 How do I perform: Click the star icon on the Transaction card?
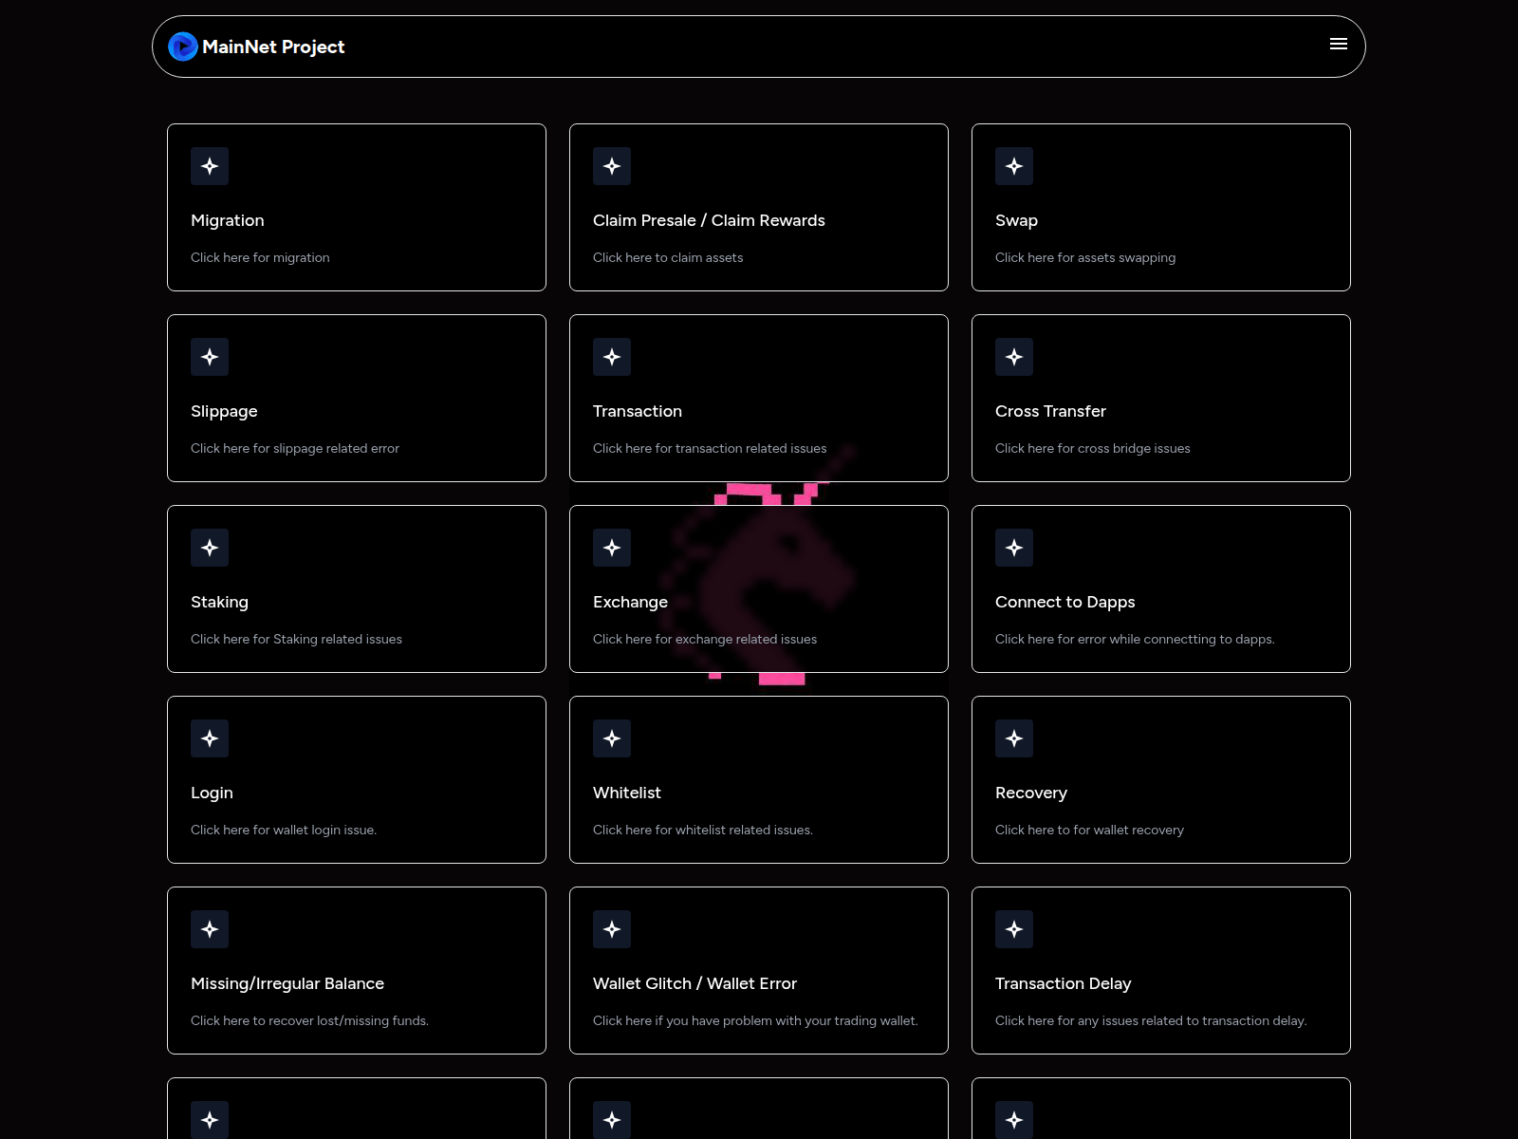612,357
